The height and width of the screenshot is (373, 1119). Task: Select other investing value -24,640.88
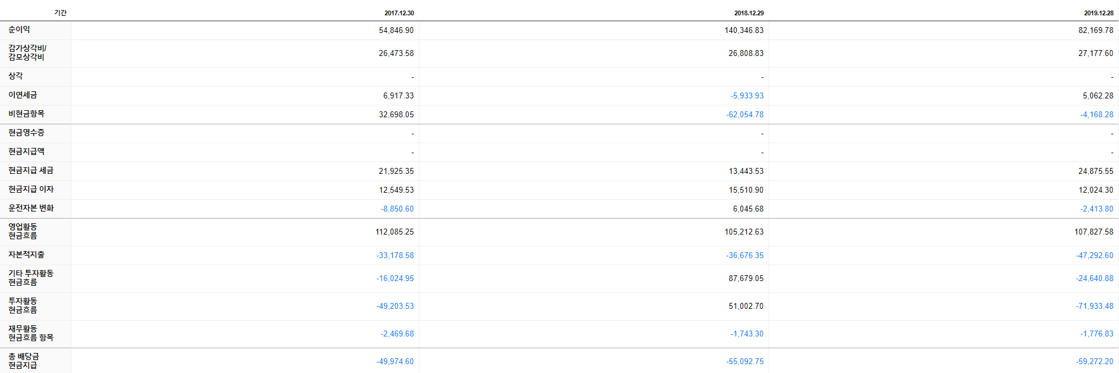1095,278
